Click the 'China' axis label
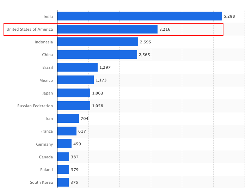This screenshot has height=188, width=246. point(47,55)
